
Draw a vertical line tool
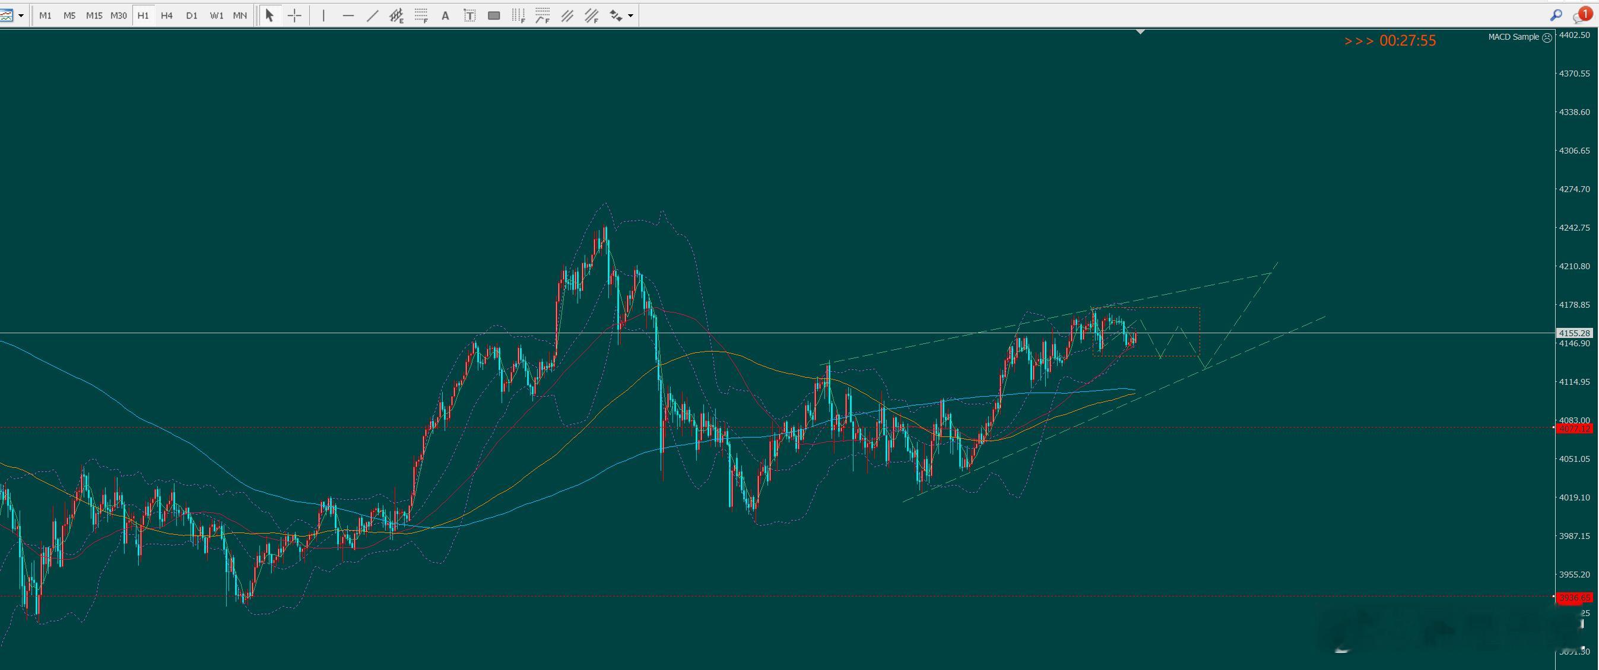pos(323,15)
